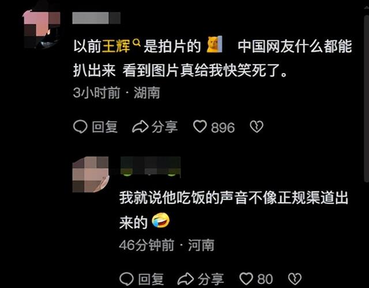Click the search magnifier next to 王辉
The width and height of the screenshot is (369, 288).
coord(137,43)
